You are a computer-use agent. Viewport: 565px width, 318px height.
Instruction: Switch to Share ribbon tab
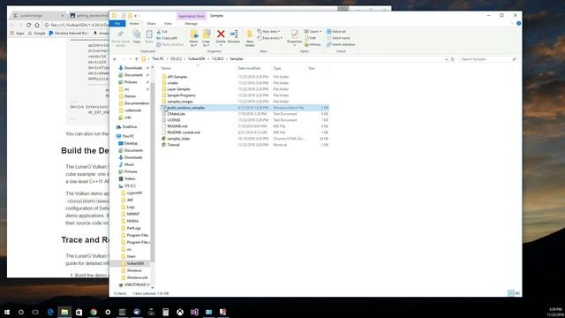[151, 24]
